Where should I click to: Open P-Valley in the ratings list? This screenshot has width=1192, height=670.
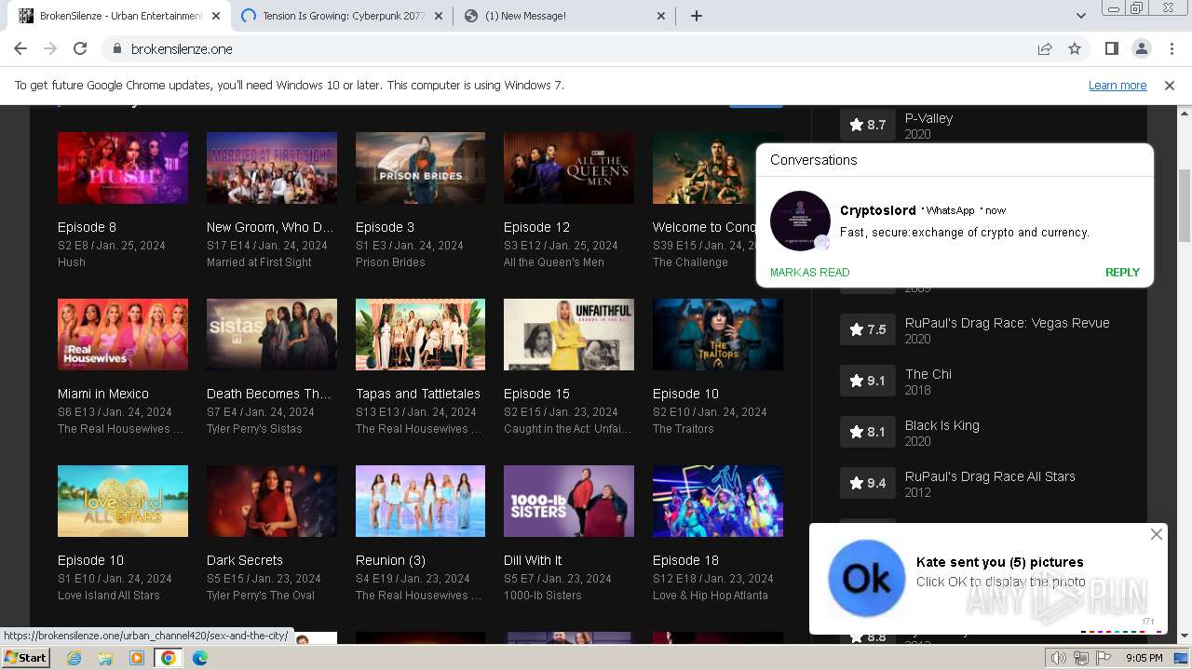pos(928,118)
